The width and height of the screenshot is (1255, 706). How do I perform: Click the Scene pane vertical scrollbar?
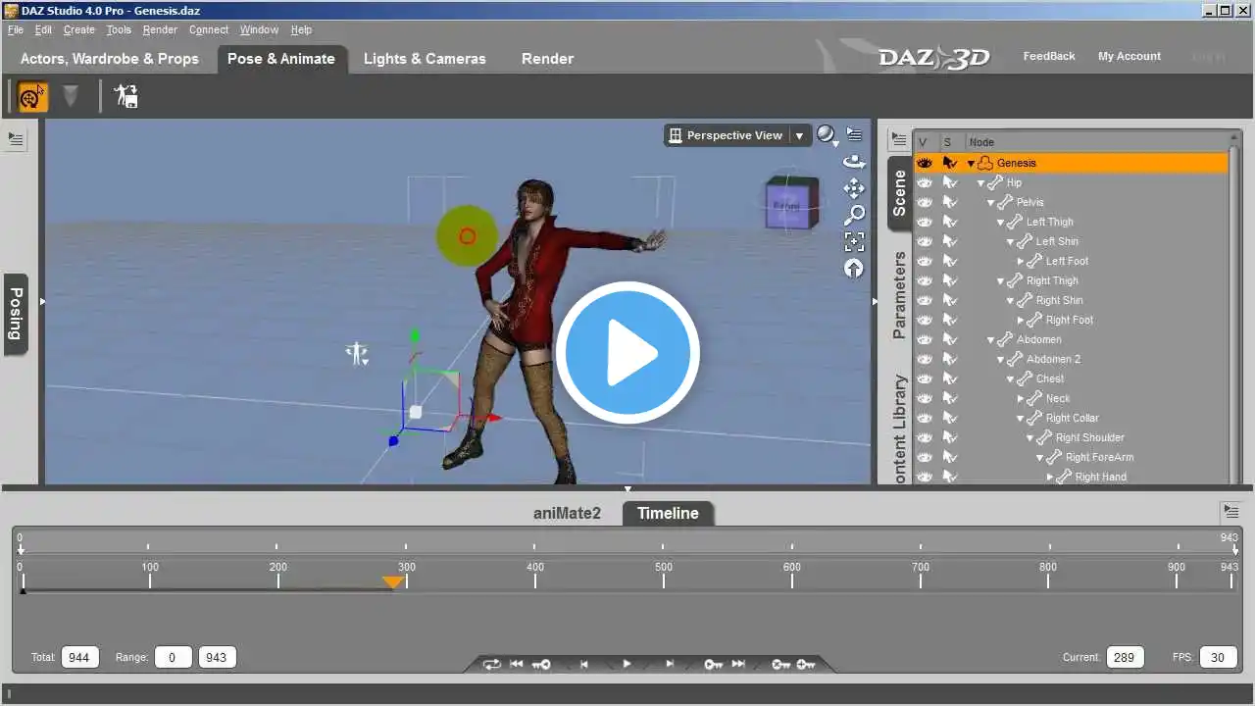pyautogui.click(x=1233, y=317)
